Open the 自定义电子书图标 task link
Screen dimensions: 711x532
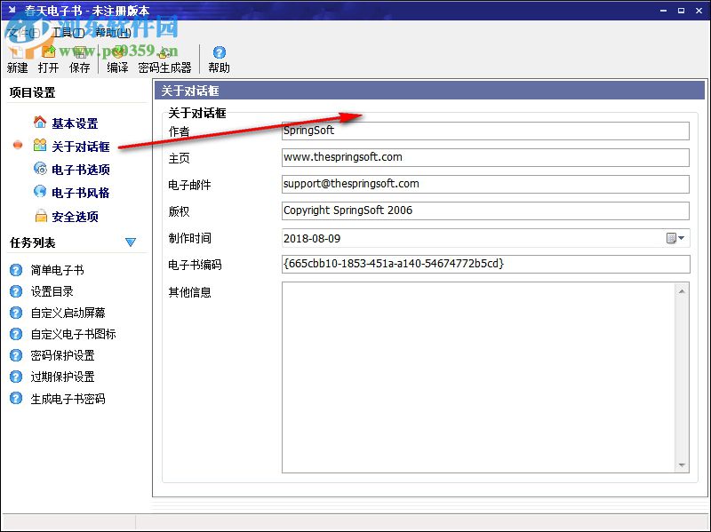(x=73, y=334)
